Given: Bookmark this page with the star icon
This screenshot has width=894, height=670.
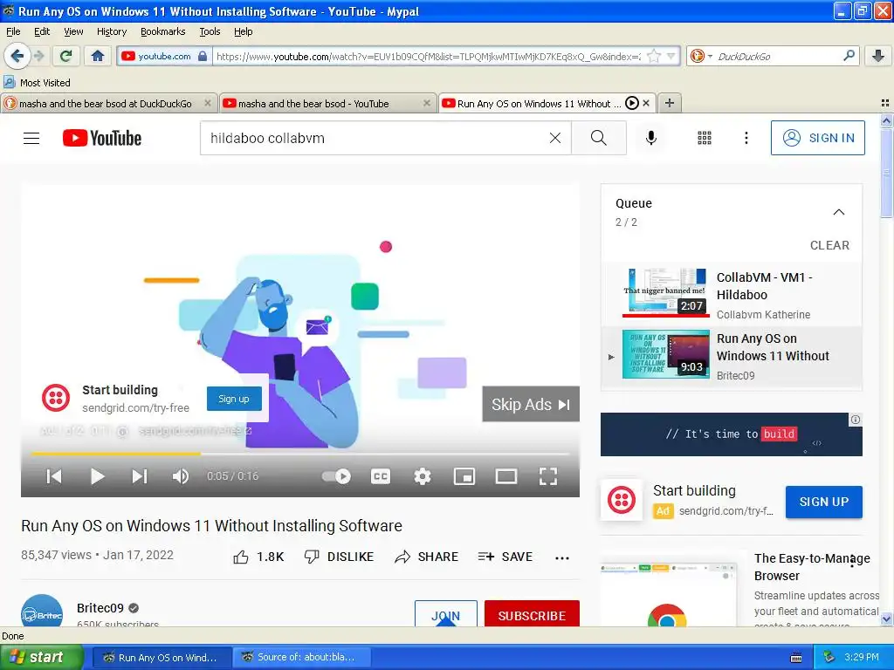Looking at the screenshot, I should coord(654,56).
